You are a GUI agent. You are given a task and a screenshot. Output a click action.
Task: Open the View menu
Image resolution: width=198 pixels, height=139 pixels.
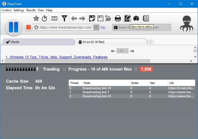(41, 10)
